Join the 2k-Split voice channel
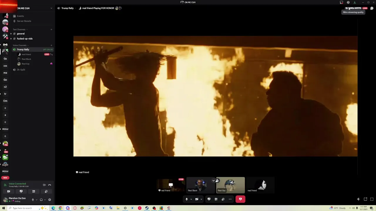Image resolution: width=376 pixels, height=211 pixels. click(x=32, y=70)
